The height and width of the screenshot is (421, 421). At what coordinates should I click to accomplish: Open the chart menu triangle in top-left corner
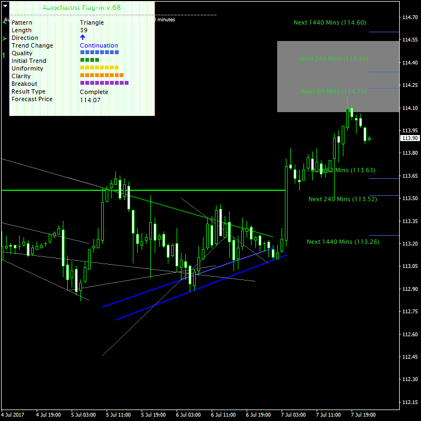point(5,4)
